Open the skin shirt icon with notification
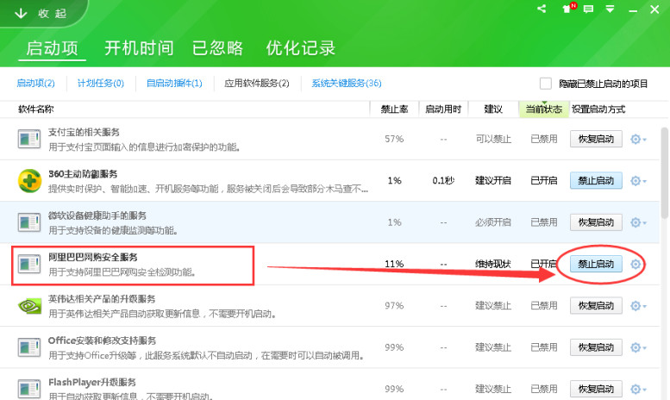The image size is (670, 400). click(569, 9)
